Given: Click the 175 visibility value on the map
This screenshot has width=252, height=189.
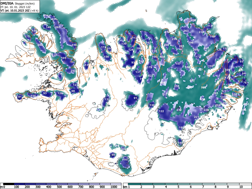Looking at the screenshot, I should 27,37.
